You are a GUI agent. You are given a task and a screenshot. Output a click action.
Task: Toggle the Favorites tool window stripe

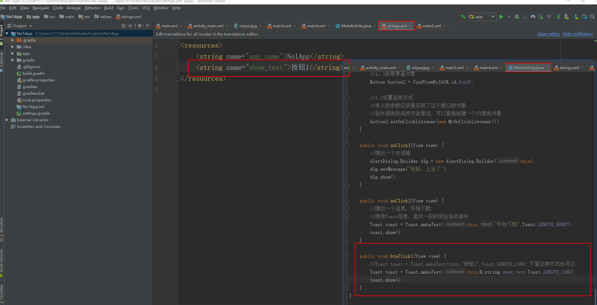(2, 294)
